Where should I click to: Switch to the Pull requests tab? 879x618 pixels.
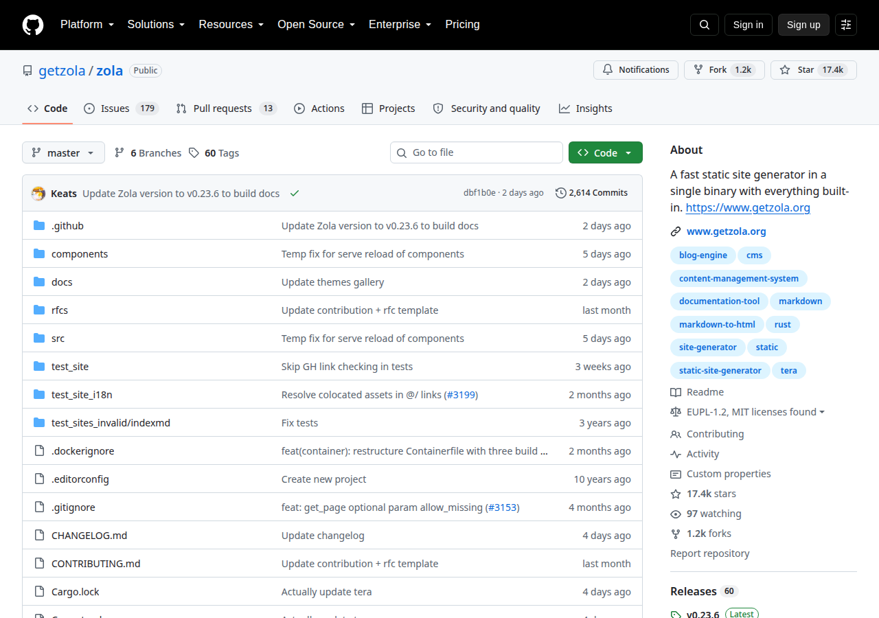pyautogui.click(x=226, y=108)
